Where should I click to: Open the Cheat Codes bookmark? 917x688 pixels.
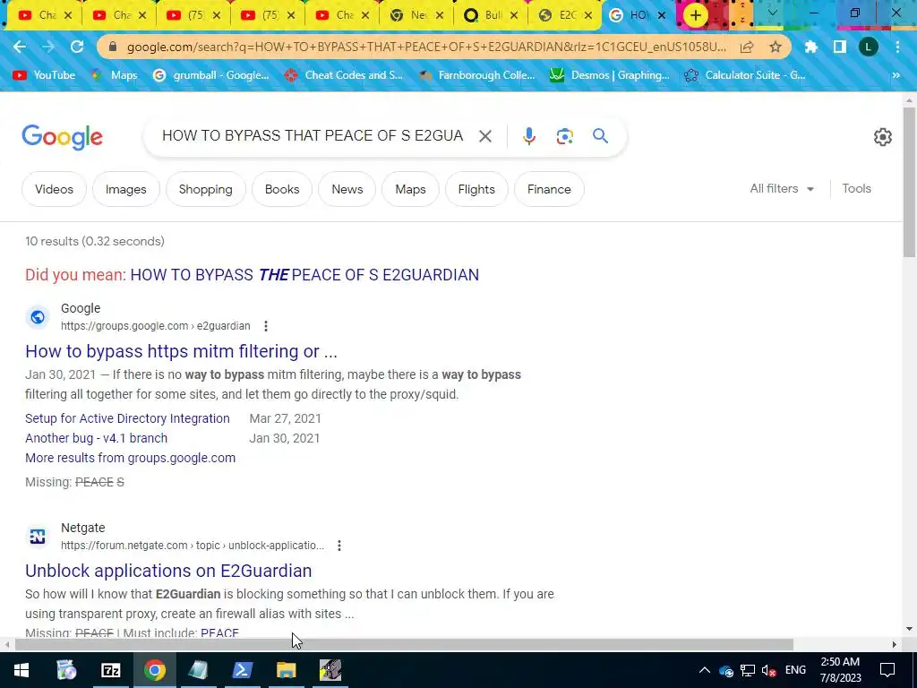[344, 75]
